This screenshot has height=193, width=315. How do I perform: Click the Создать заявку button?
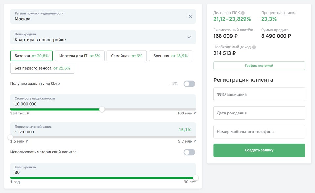click(x=259, y=150)
